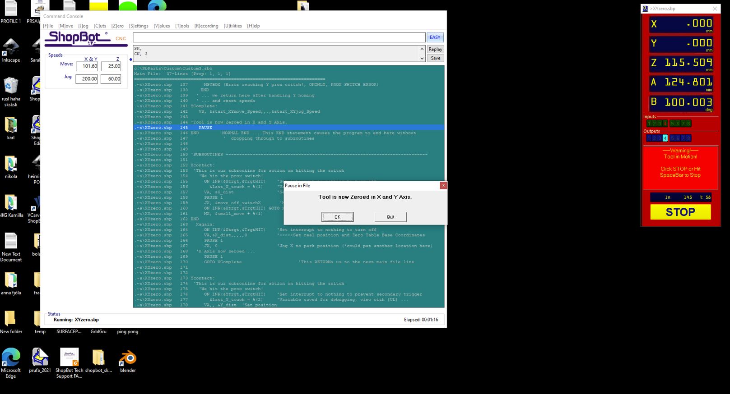Viewport: 730px width, 394px height.
Task: Open the [U]tilities menu
Action: point(232,26)
